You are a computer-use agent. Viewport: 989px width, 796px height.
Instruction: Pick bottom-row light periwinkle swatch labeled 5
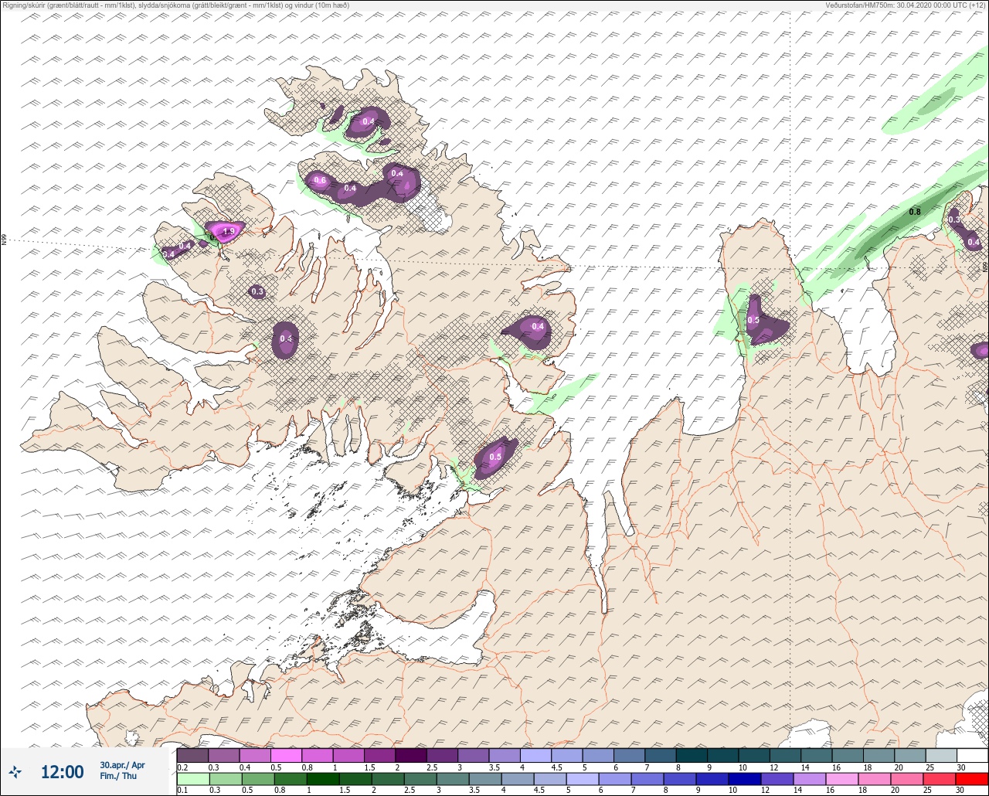[583, 779]
